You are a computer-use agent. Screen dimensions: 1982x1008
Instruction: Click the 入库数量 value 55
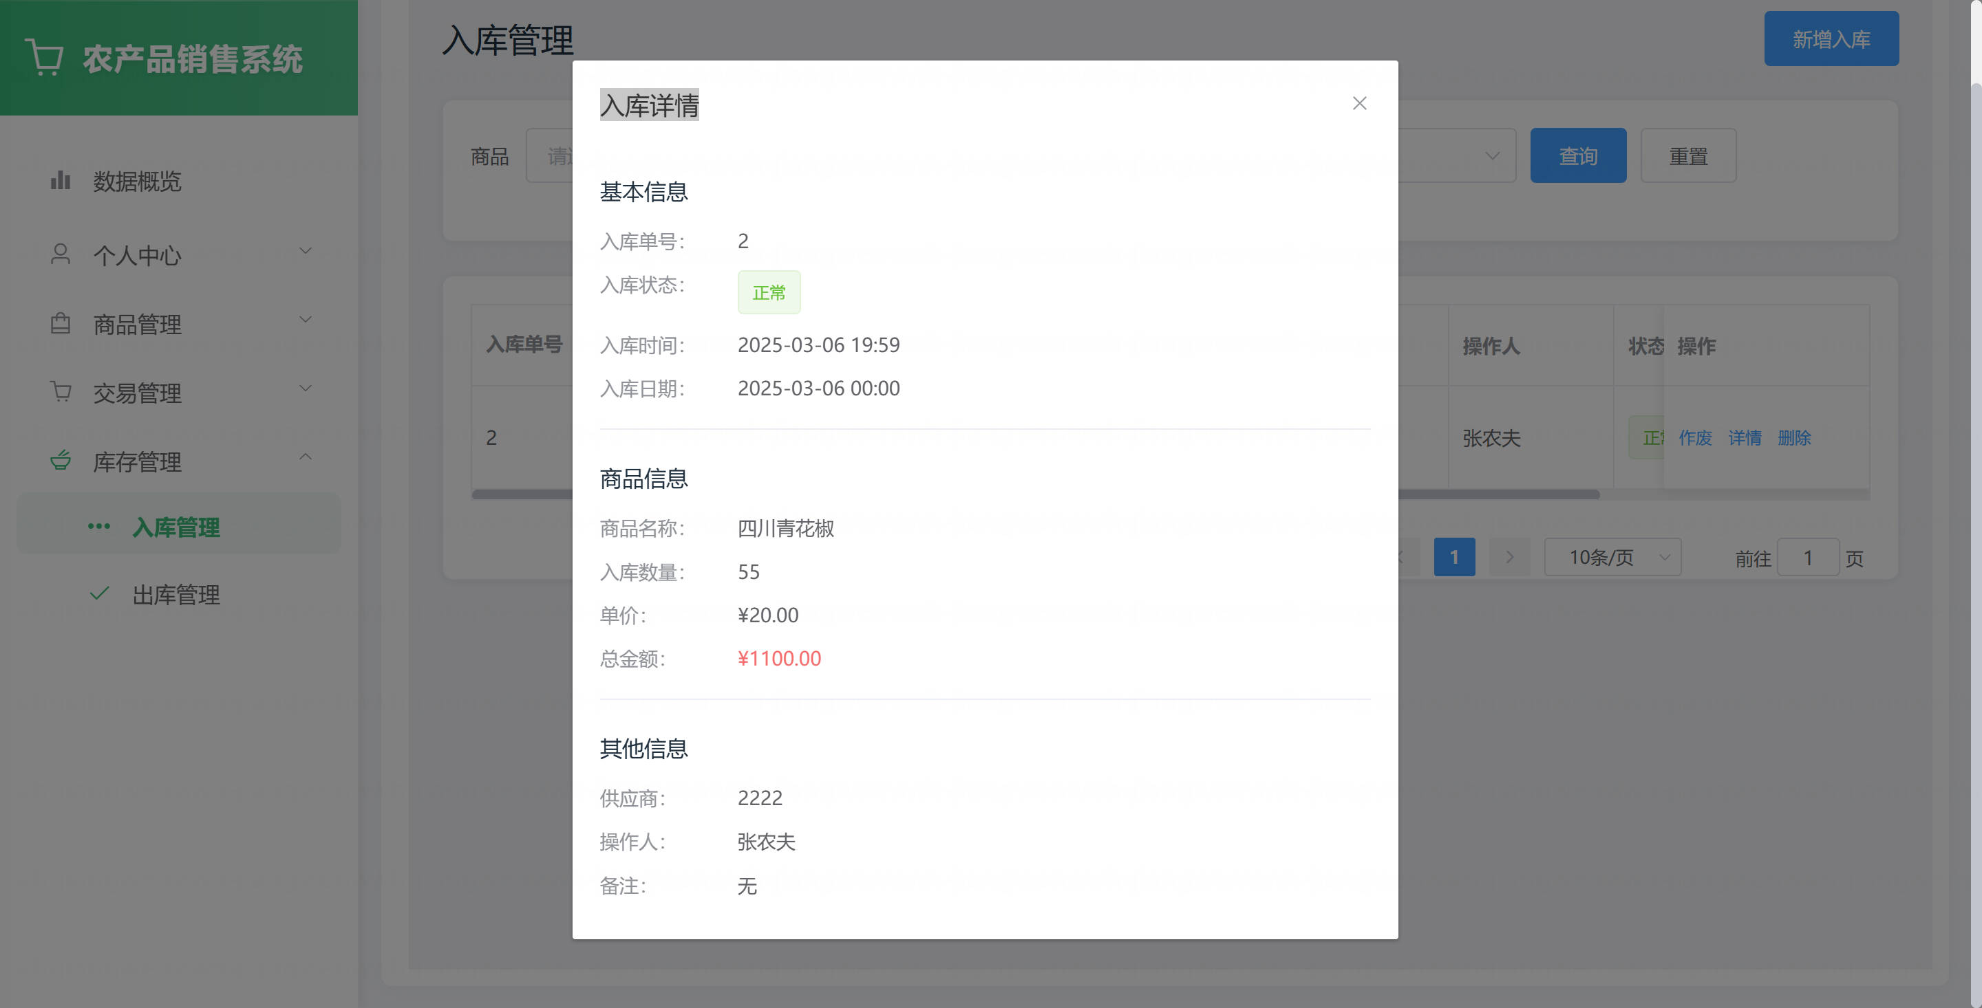click(x=748, y=572)
